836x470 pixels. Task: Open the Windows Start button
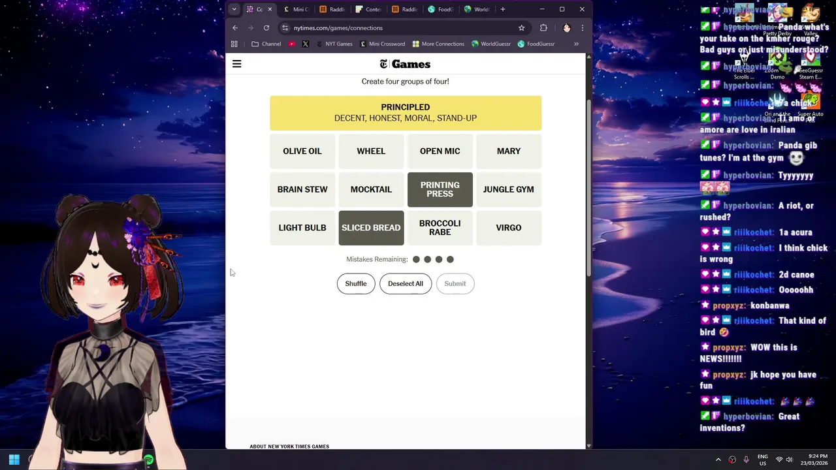pyautogui.click(x=14, y=460)
